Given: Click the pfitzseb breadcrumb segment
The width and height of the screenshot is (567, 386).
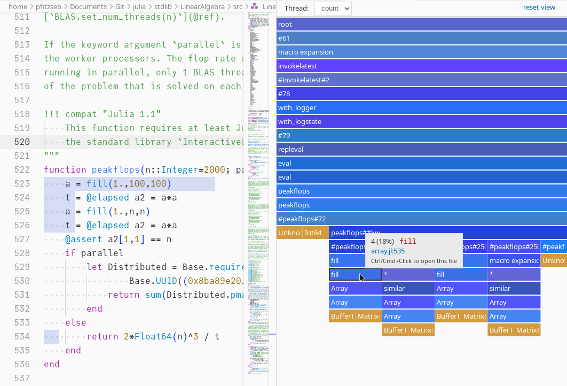Looking at the screenshot, I should click(x=49, y=6).
